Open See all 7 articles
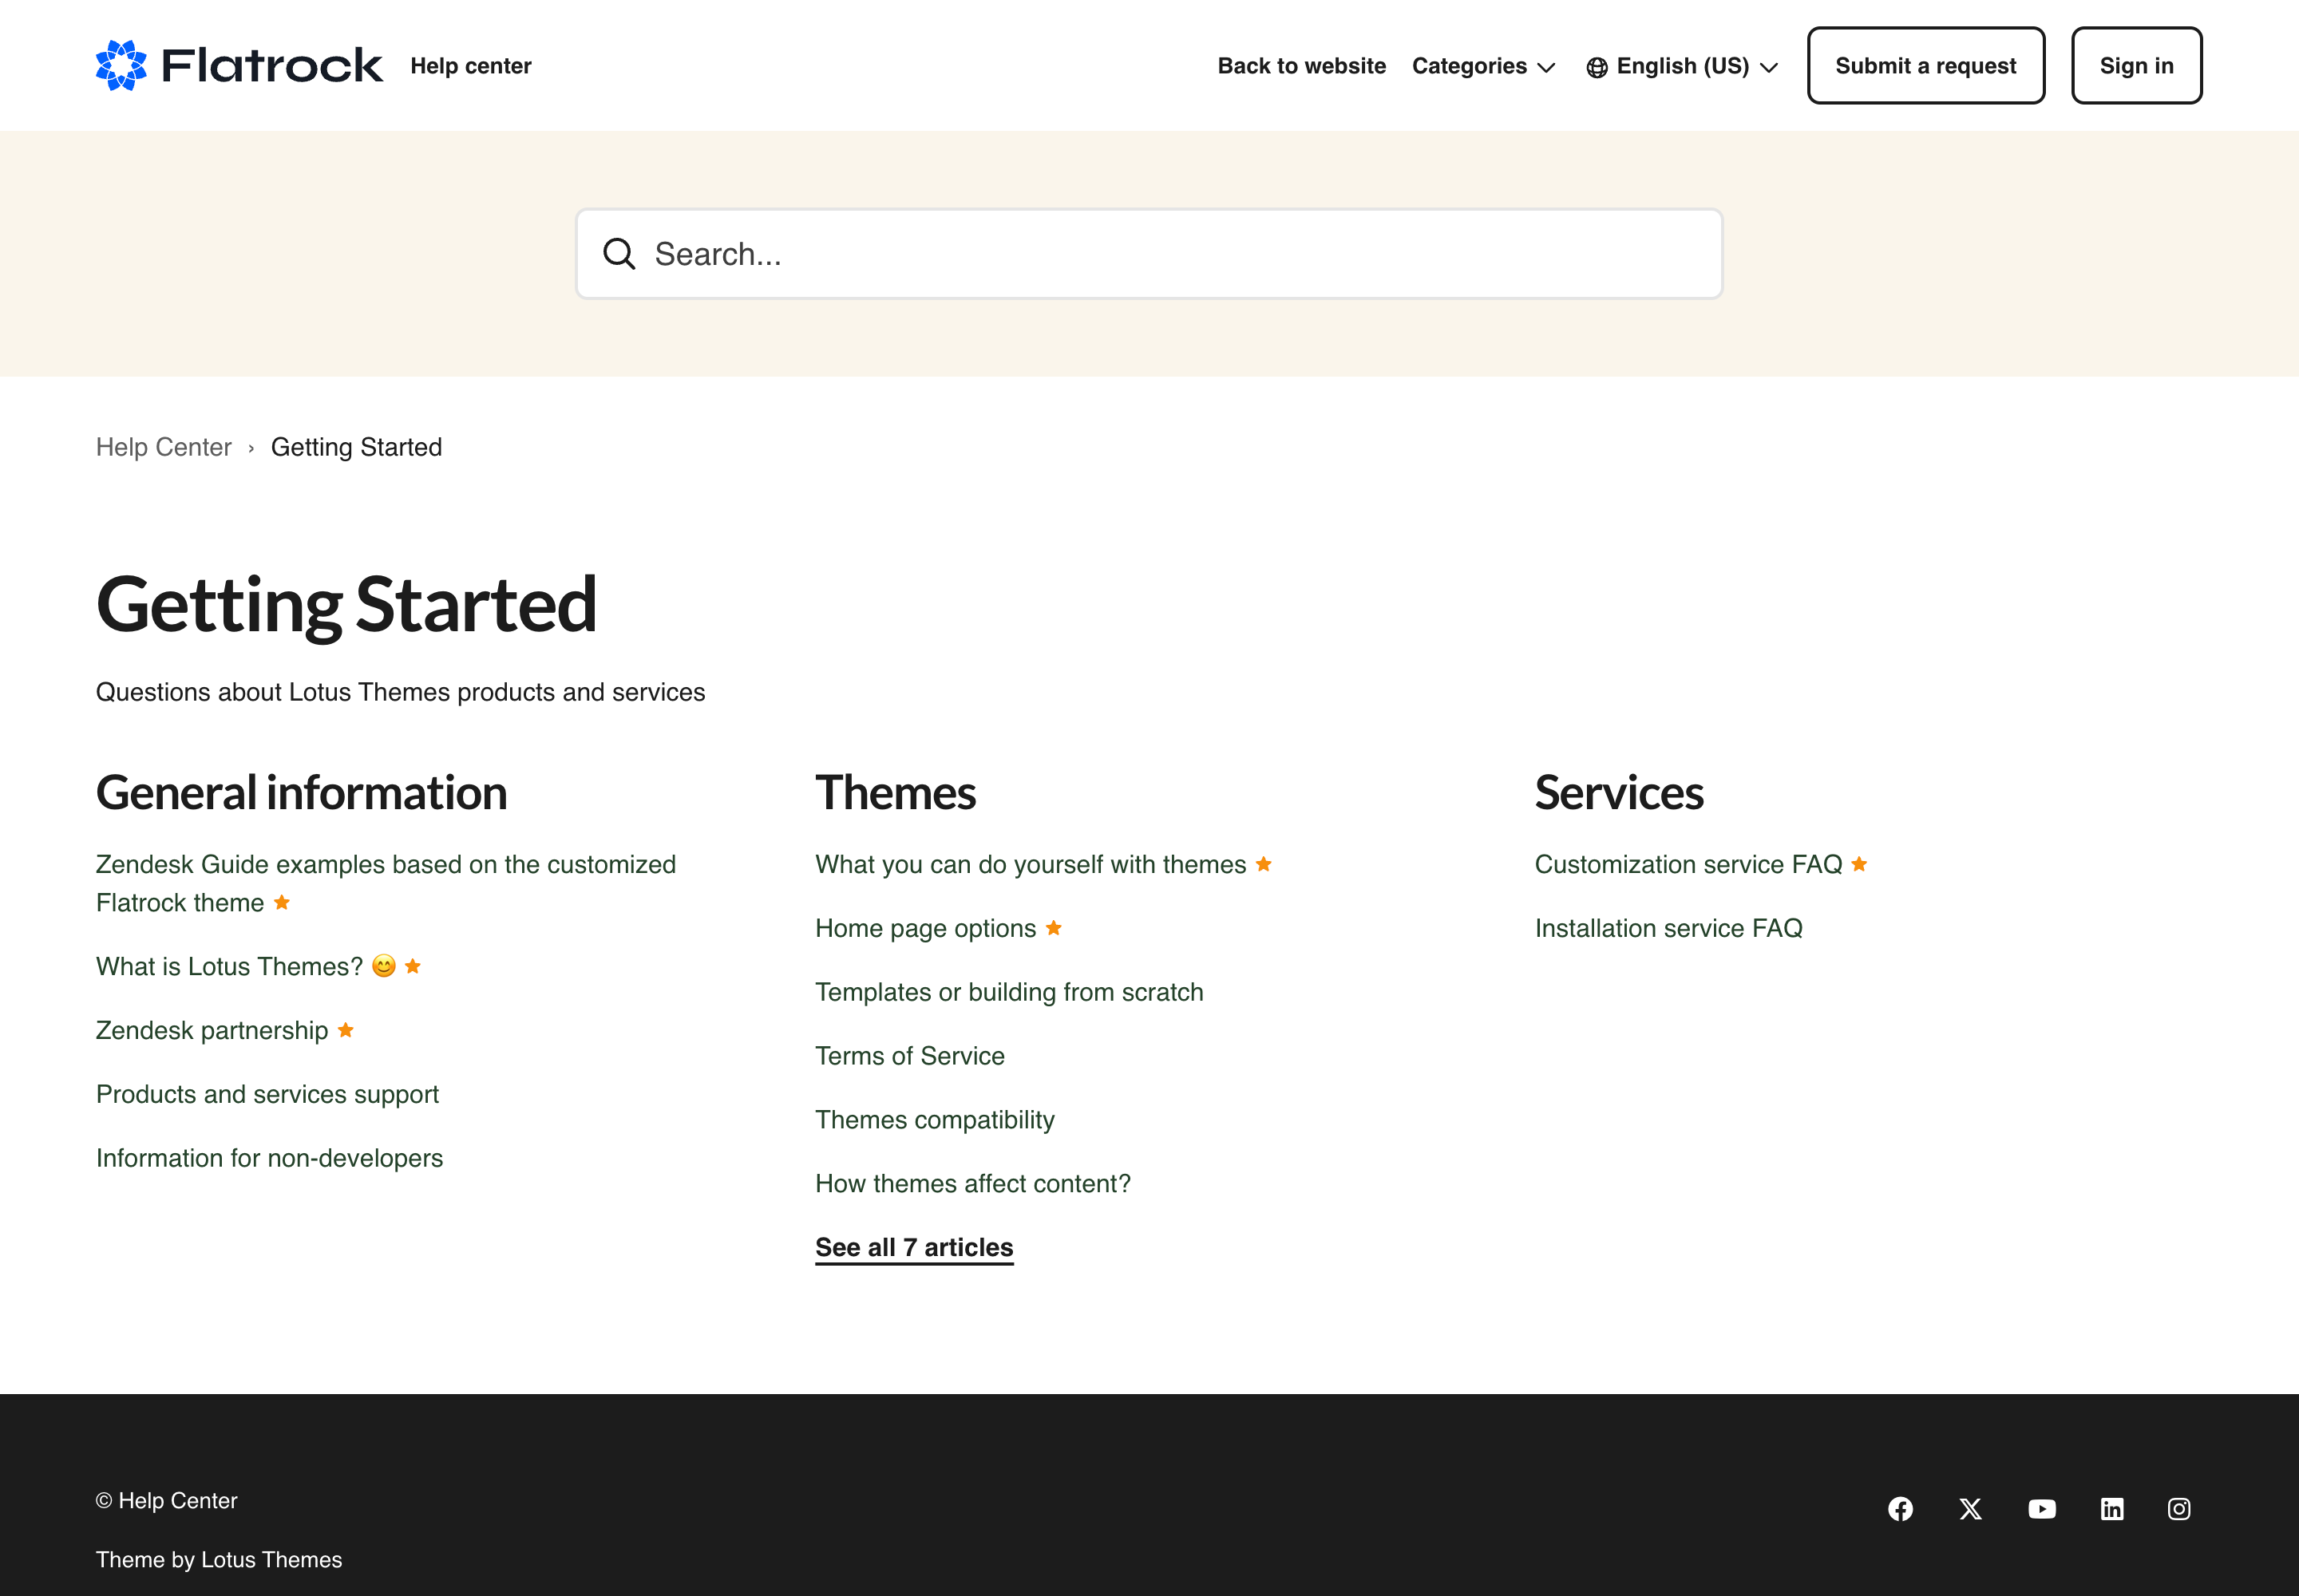 tap(913, 1247)
